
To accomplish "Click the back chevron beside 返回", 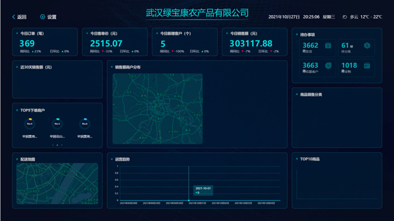I will click(14, 17).
